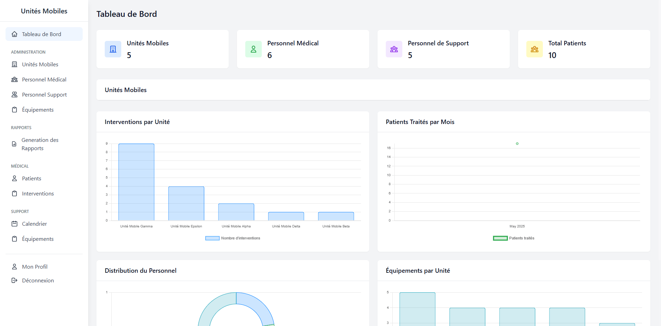Click the clipboard icon beside Équipements under Administration
This screenshot has width=661, height=326.
(x=14, y=110)
